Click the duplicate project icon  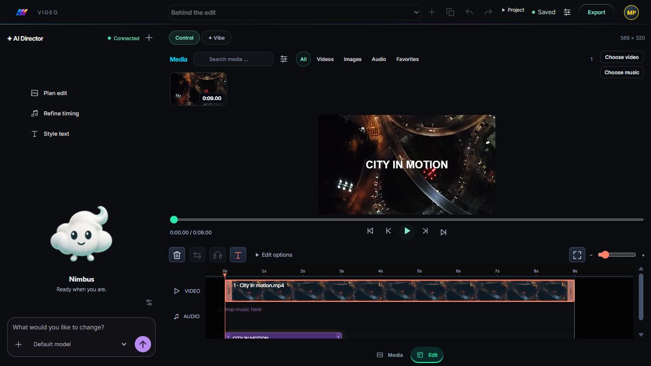[x=450, y=12]
